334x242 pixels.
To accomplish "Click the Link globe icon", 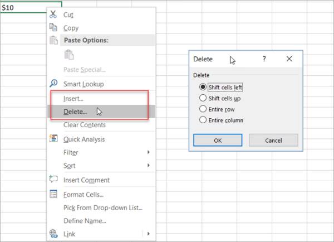I will pos(53,234).
